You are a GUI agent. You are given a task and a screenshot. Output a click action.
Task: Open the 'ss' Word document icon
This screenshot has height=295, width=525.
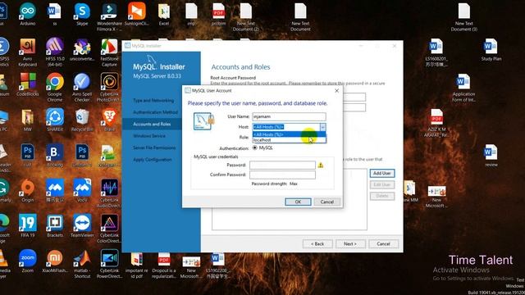point(55,14)
